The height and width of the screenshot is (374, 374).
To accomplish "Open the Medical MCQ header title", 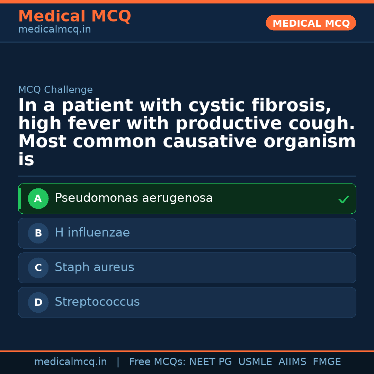I will (74, 16).
